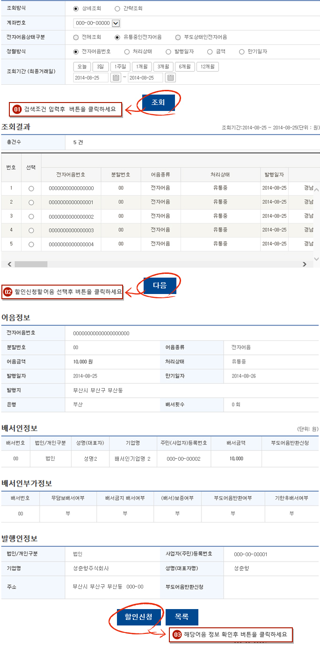Click the table's scroll up arrow

coord(316,190)
